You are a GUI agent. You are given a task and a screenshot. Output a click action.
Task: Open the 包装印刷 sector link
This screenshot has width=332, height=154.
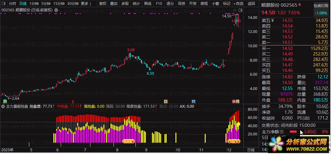pos(321,6)
